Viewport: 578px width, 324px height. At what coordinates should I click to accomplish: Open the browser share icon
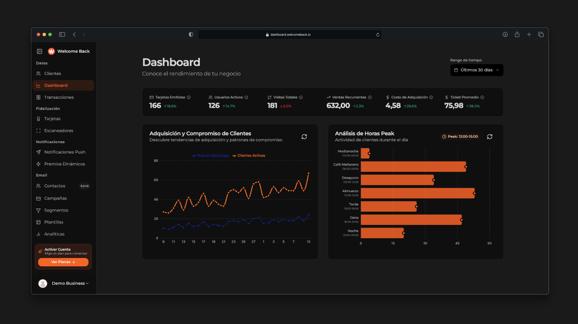pyautogui.click(x=517, y=35)
